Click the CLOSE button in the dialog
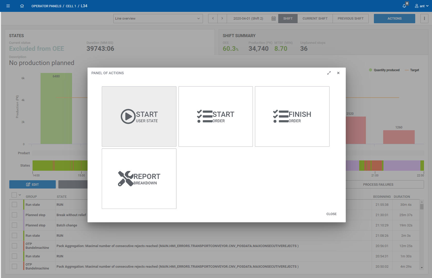Screen dimensions: 432x278 point(331,214)
